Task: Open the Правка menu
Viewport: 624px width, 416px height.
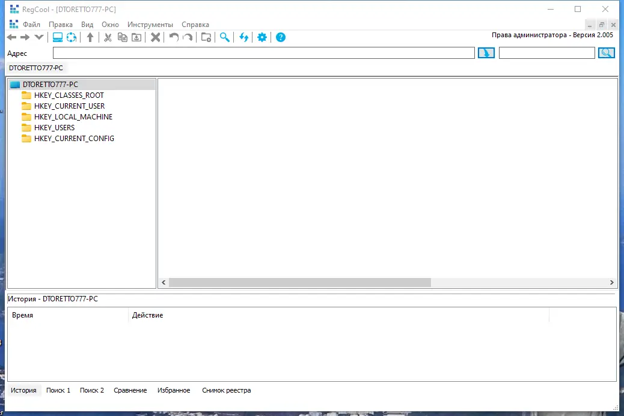Action: pyautogui.click(x=61, y=25)
